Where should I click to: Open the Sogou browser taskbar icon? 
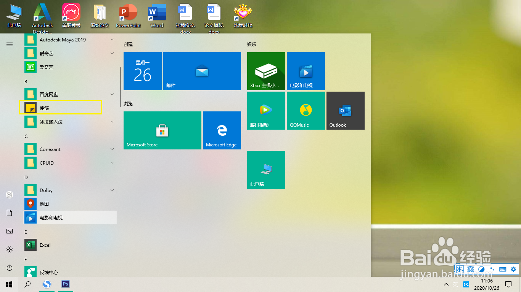point(47,284)
